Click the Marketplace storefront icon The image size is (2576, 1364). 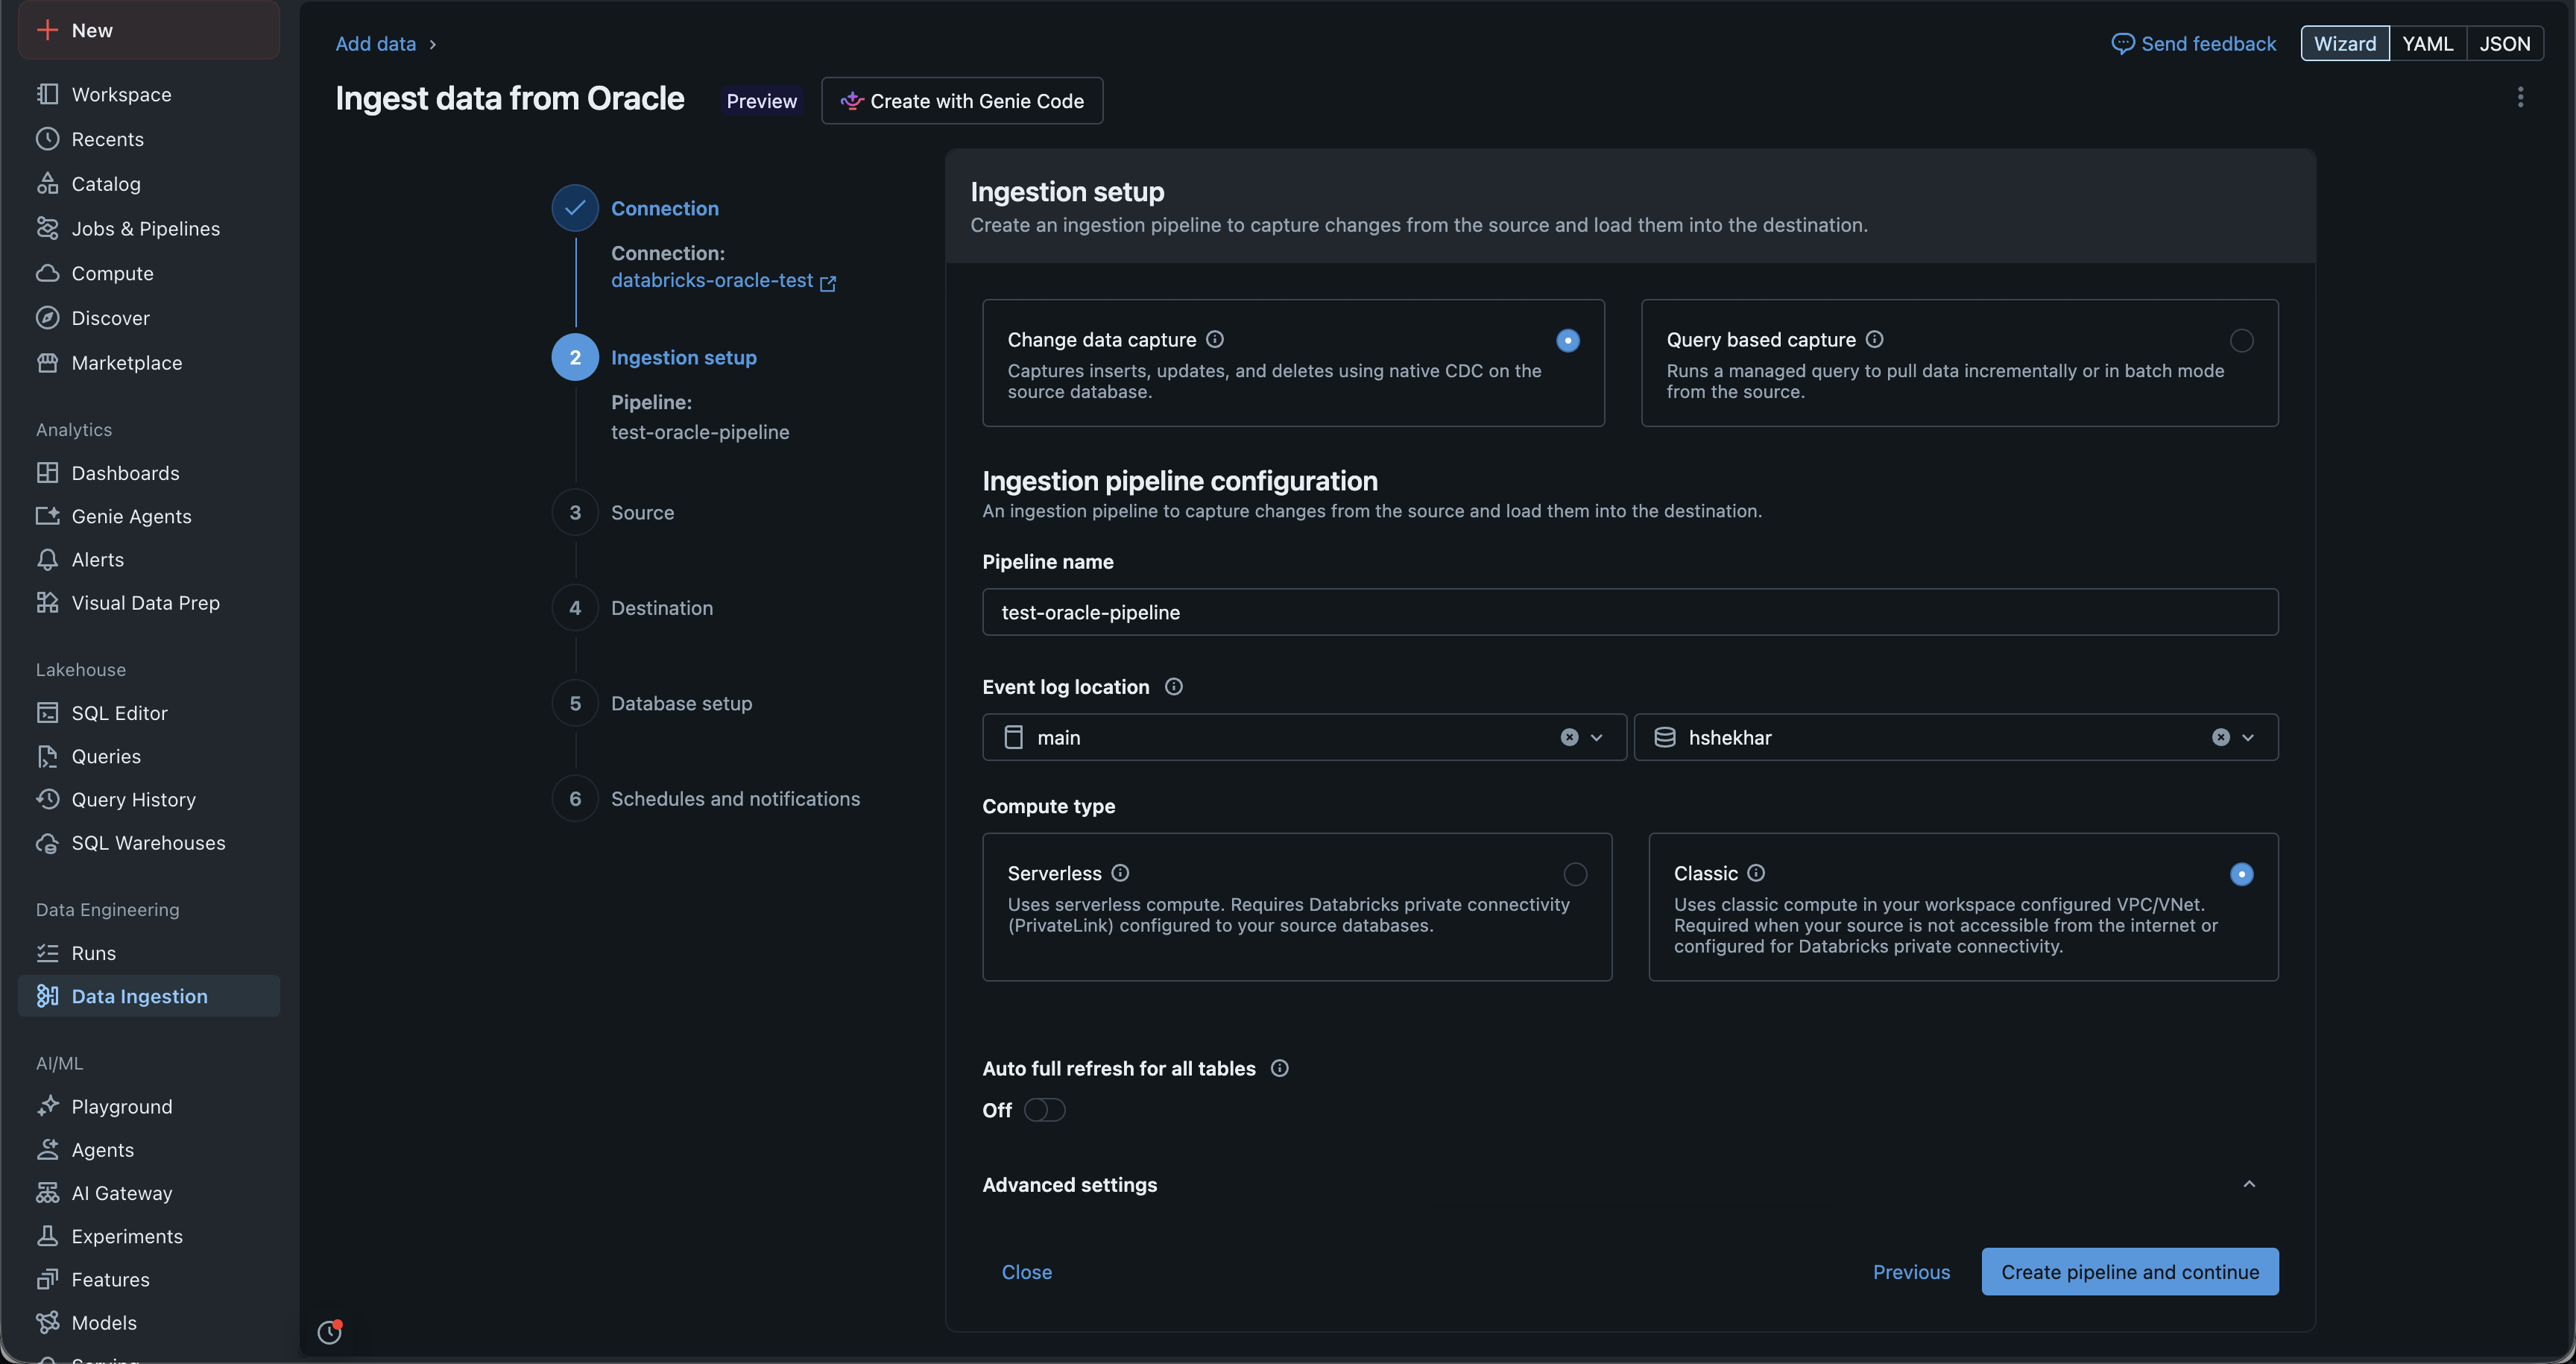pos(47,362)
